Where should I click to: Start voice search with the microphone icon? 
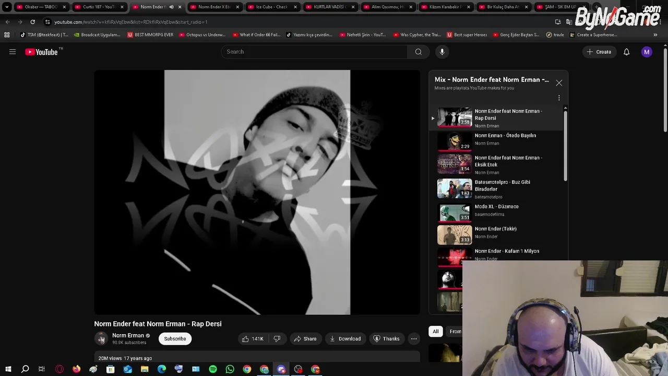point(442,52)
